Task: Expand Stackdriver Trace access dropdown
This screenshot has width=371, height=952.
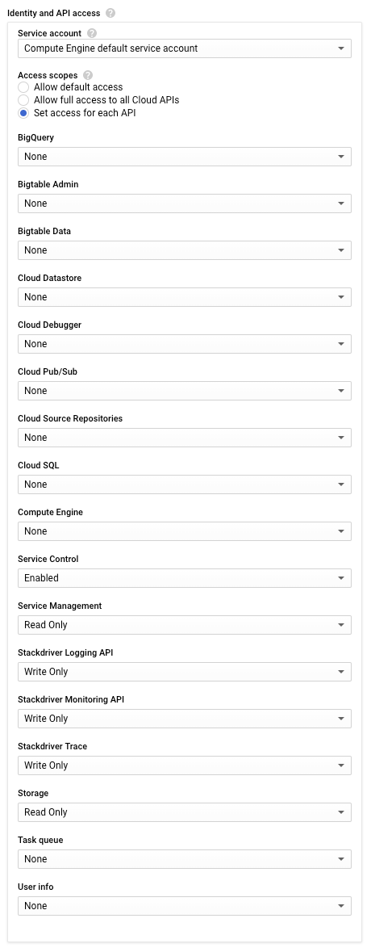Action: [x=184, y=765]
